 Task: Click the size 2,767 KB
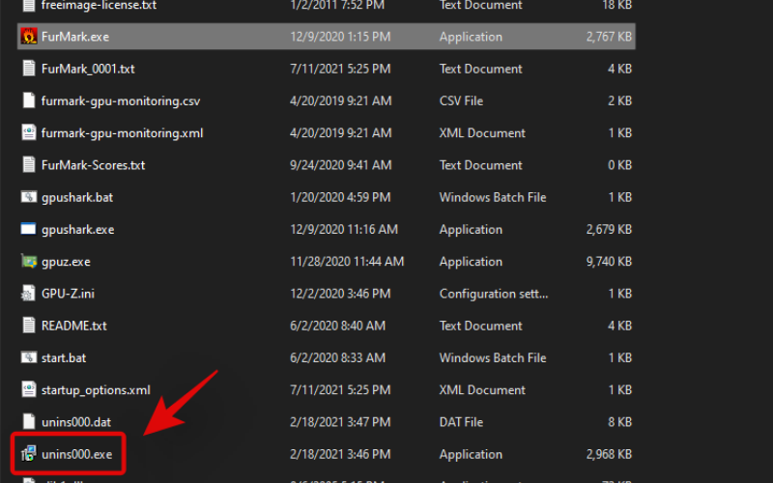(609, 37)
